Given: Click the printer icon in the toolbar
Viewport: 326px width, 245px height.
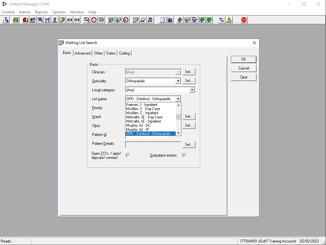Looking at the screenshot, I should pos(16,20).
